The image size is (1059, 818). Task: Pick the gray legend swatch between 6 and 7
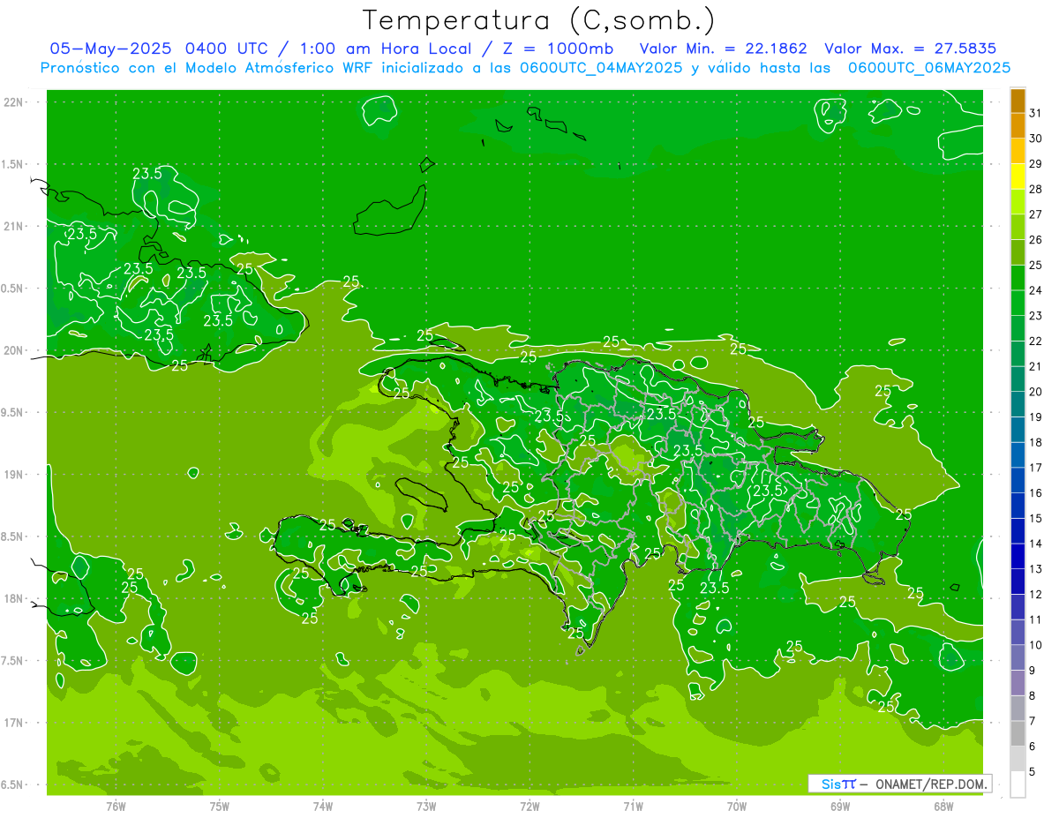pyautogui.click(x=1018, y=733)
